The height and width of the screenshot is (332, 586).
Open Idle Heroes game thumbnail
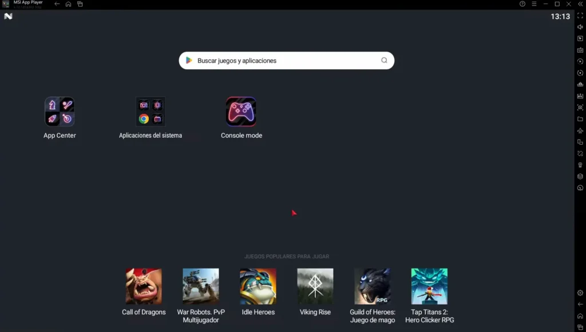click(x=258, y=286)
